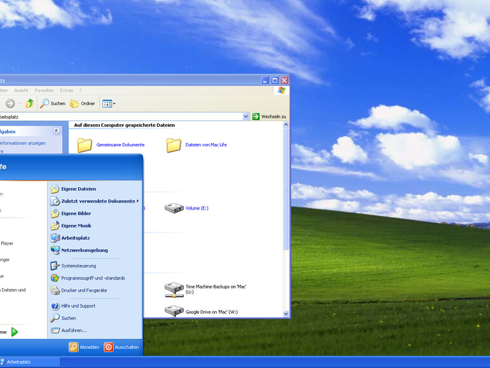The image size is (490, 368).
Task: Click the Ausschalten shutdown button
Action: 122,347
